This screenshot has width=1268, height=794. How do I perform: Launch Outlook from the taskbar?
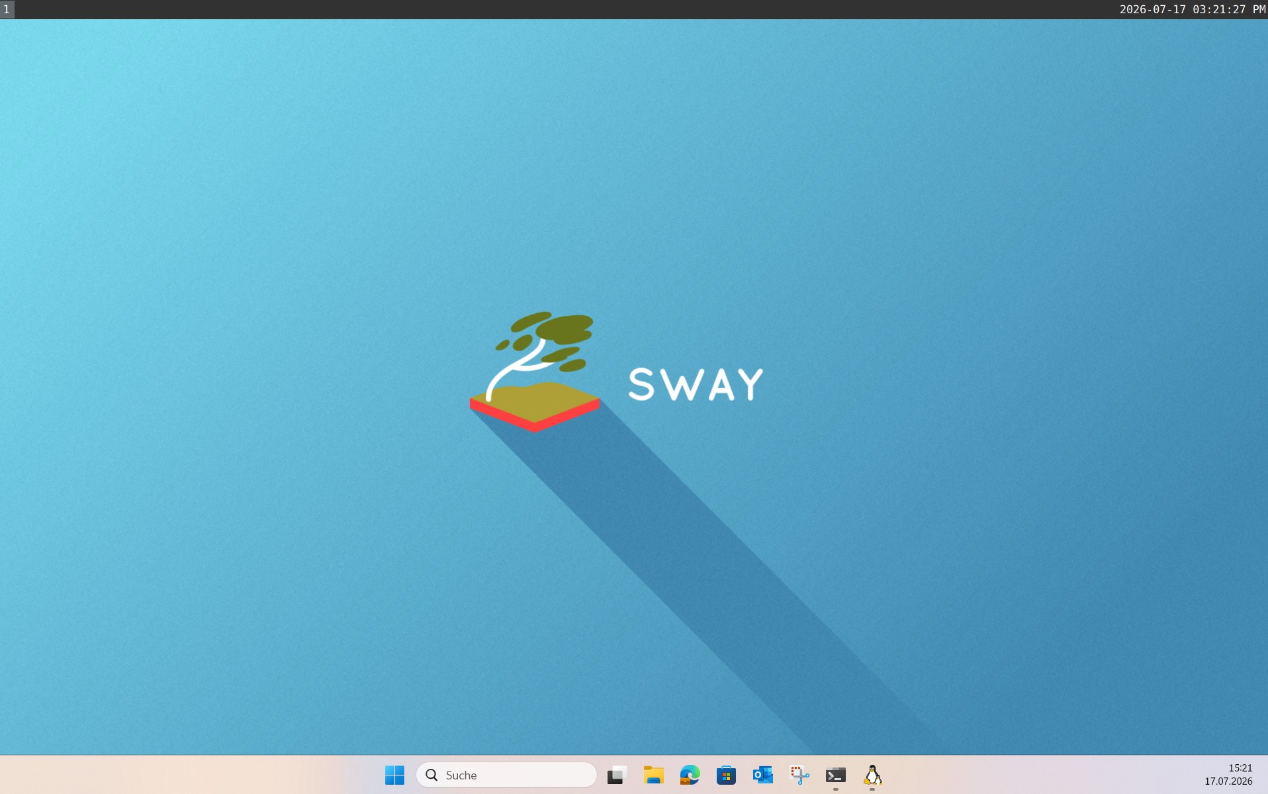point(762,775)
